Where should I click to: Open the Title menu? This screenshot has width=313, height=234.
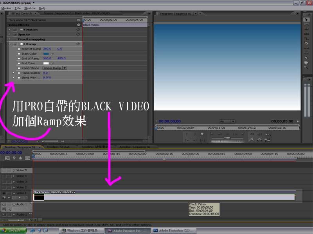[x=18, y=8]
